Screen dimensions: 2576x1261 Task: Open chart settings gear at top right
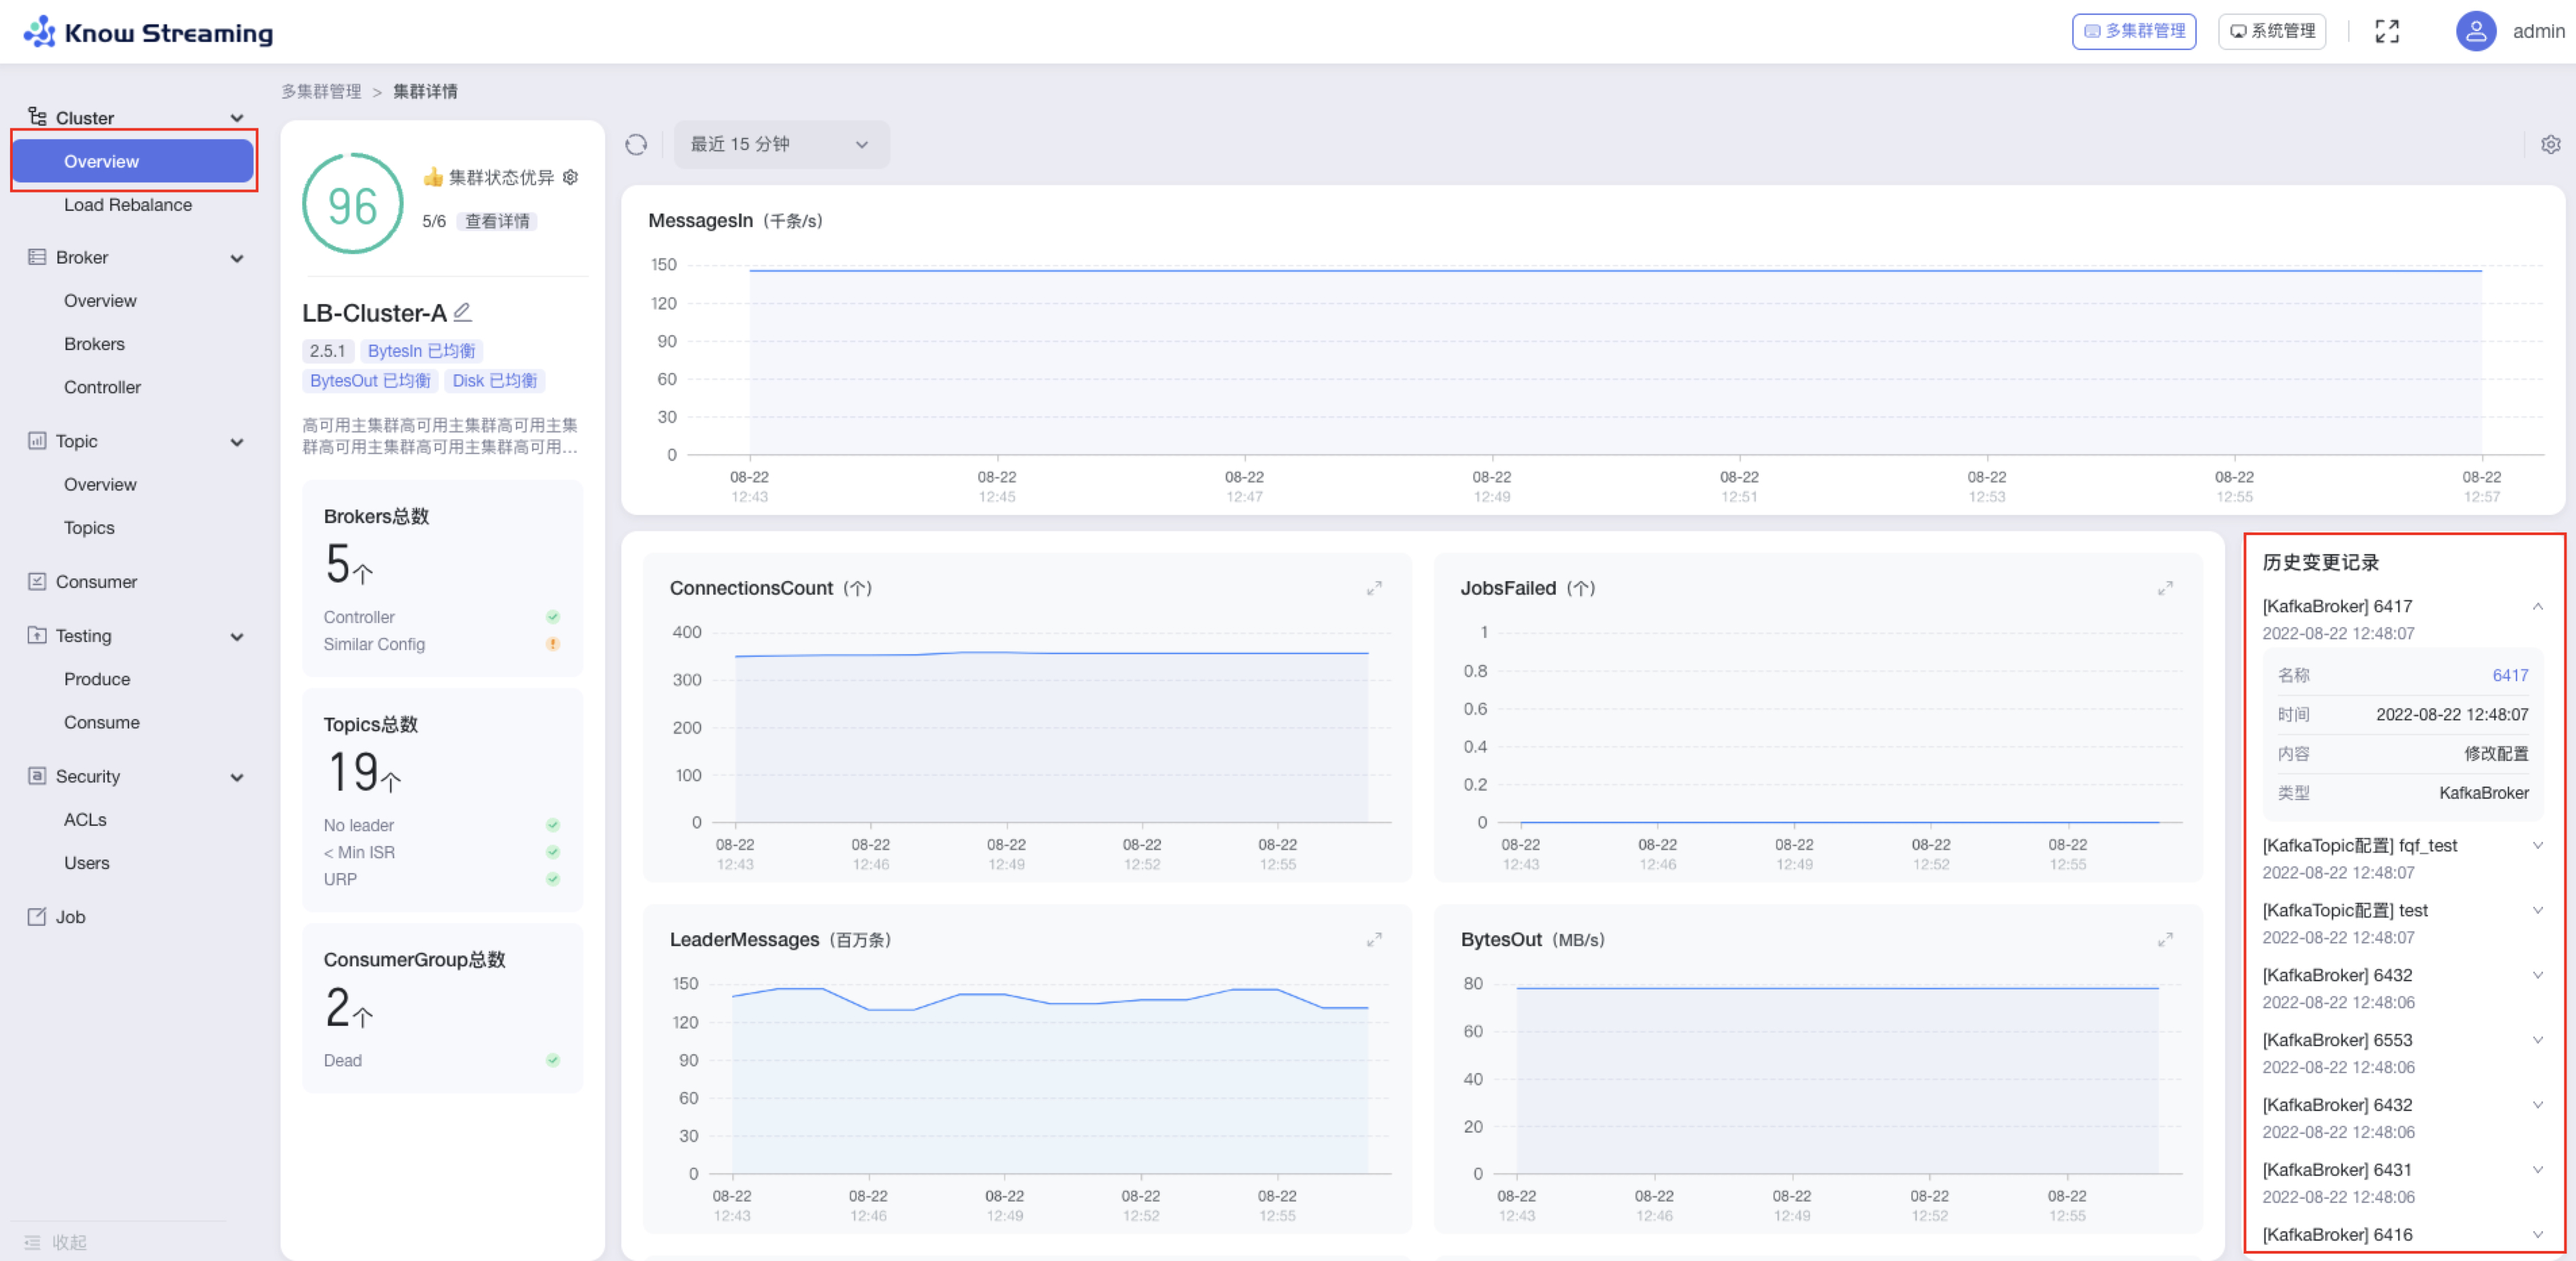coord(2550,145)
